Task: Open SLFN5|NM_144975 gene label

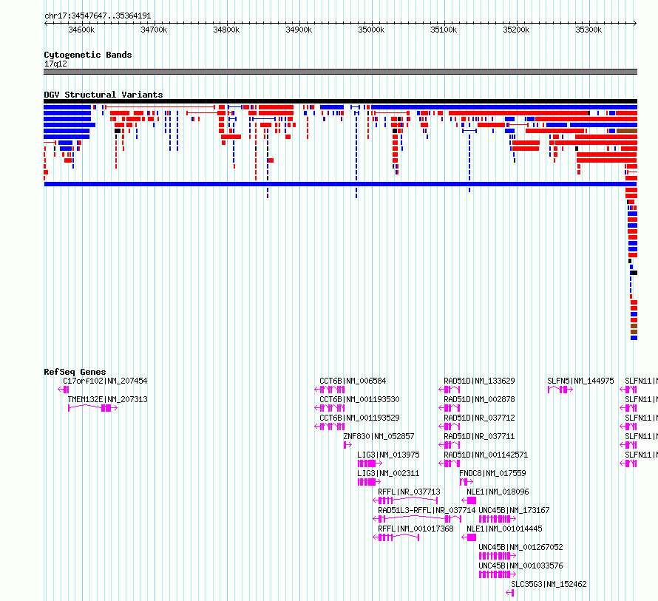Action: [581, 381]
